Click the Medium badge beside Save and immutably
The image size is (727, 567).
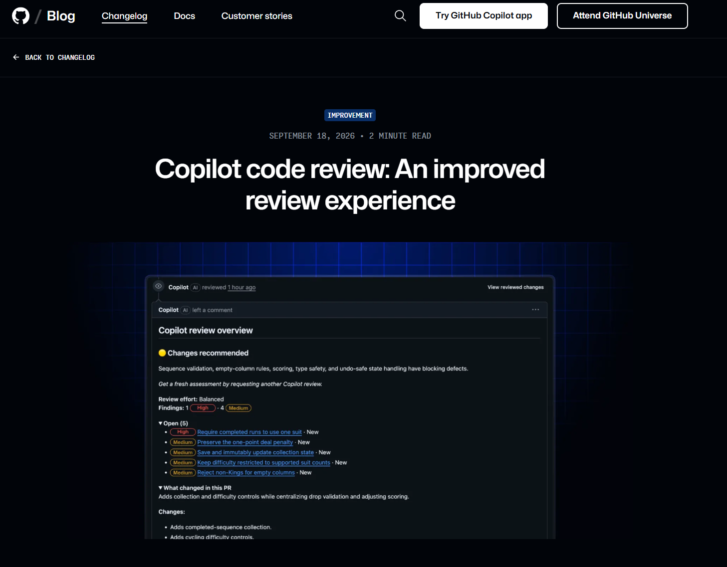[x=183, y=452]
